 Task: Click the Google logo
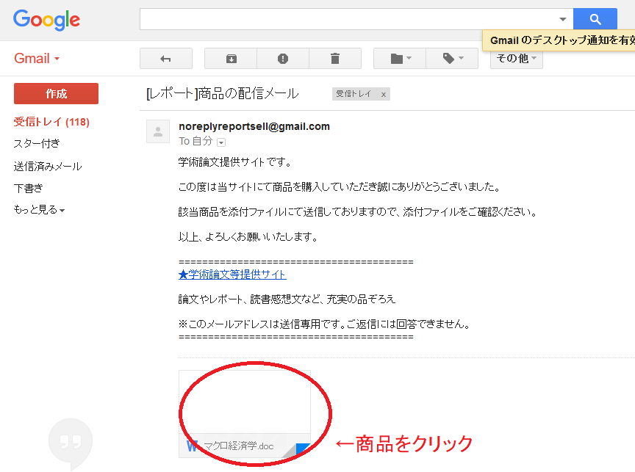46,20
